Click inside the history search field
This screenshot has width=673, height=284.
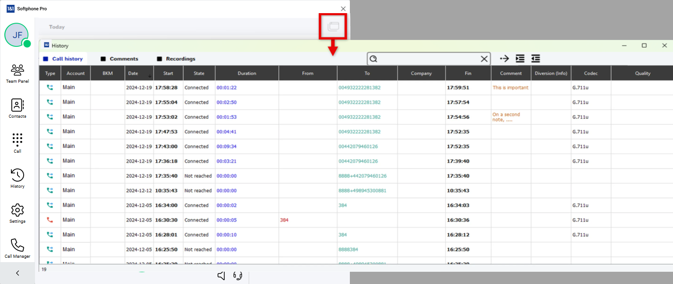tap(427, 59)
